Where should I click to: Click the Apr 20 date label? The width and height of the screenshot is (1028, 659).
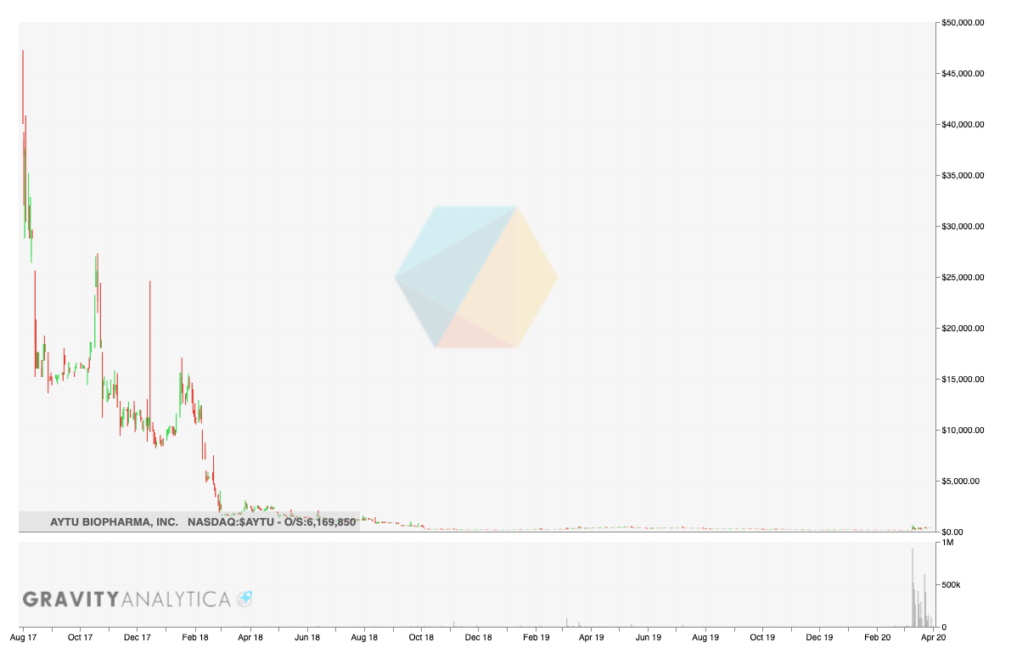pyautogui.click(x=933, y=636)
